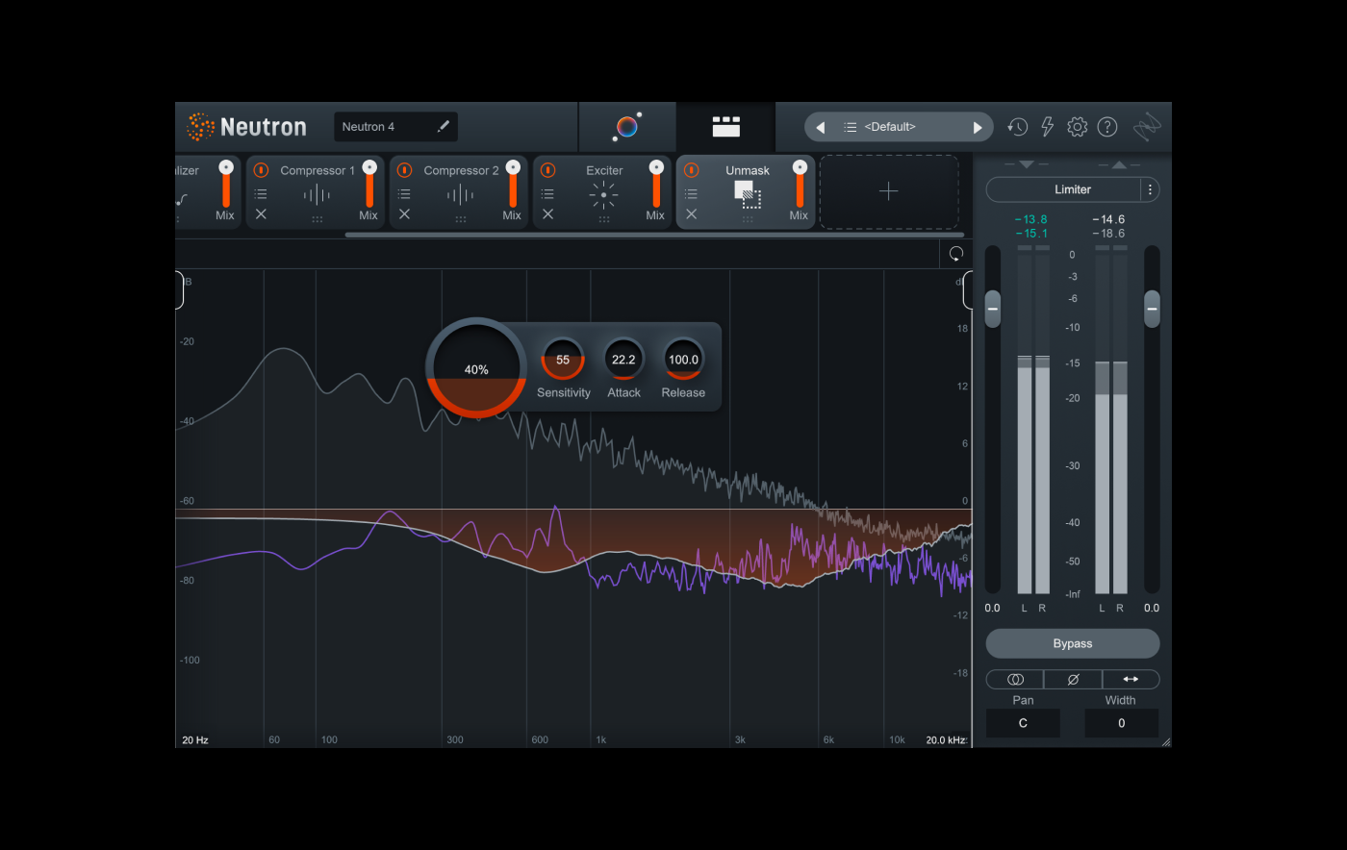
Task: Open the Assistant view orb icon
Action: click(x=627, y=127)
